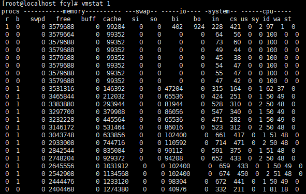Click the bo value '924'
Viewport: 306px width, 194px height.
[x=199, y=27]
